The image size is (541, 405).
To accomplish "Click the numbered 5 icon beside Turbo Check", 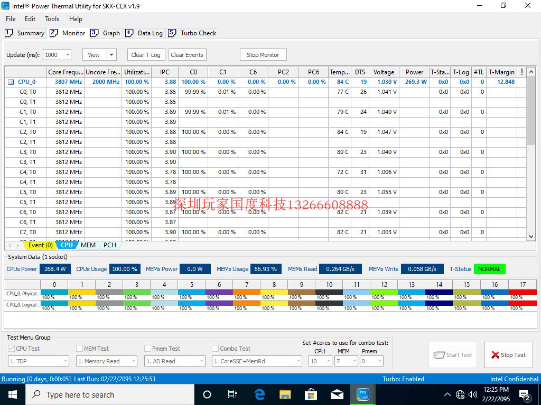I will 172,33.
